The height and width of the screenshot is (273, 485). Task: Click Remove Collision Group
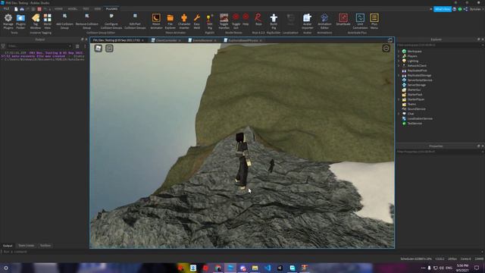click(87, 21)
